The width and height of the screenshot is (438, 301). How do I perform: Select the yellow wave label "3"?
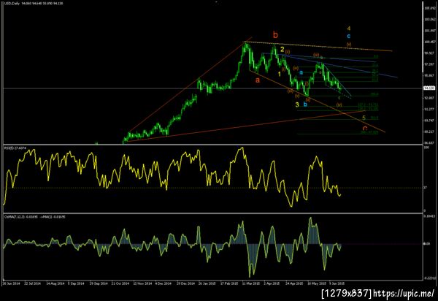coord(297,104)
